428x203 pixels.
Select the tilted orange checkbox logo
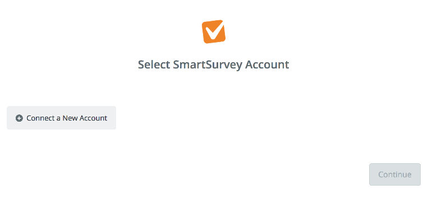point(214,31)
